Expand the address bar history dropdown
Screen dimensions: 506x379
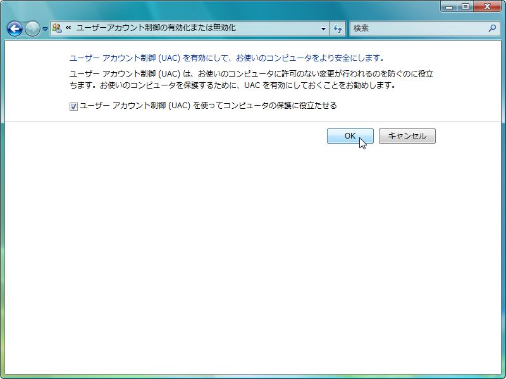[323, 28]
